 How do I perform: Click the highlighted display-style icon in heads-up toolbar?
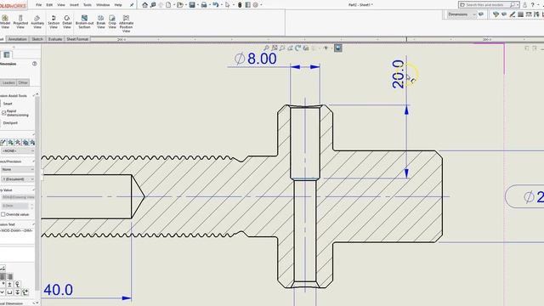tap(338, 48)
